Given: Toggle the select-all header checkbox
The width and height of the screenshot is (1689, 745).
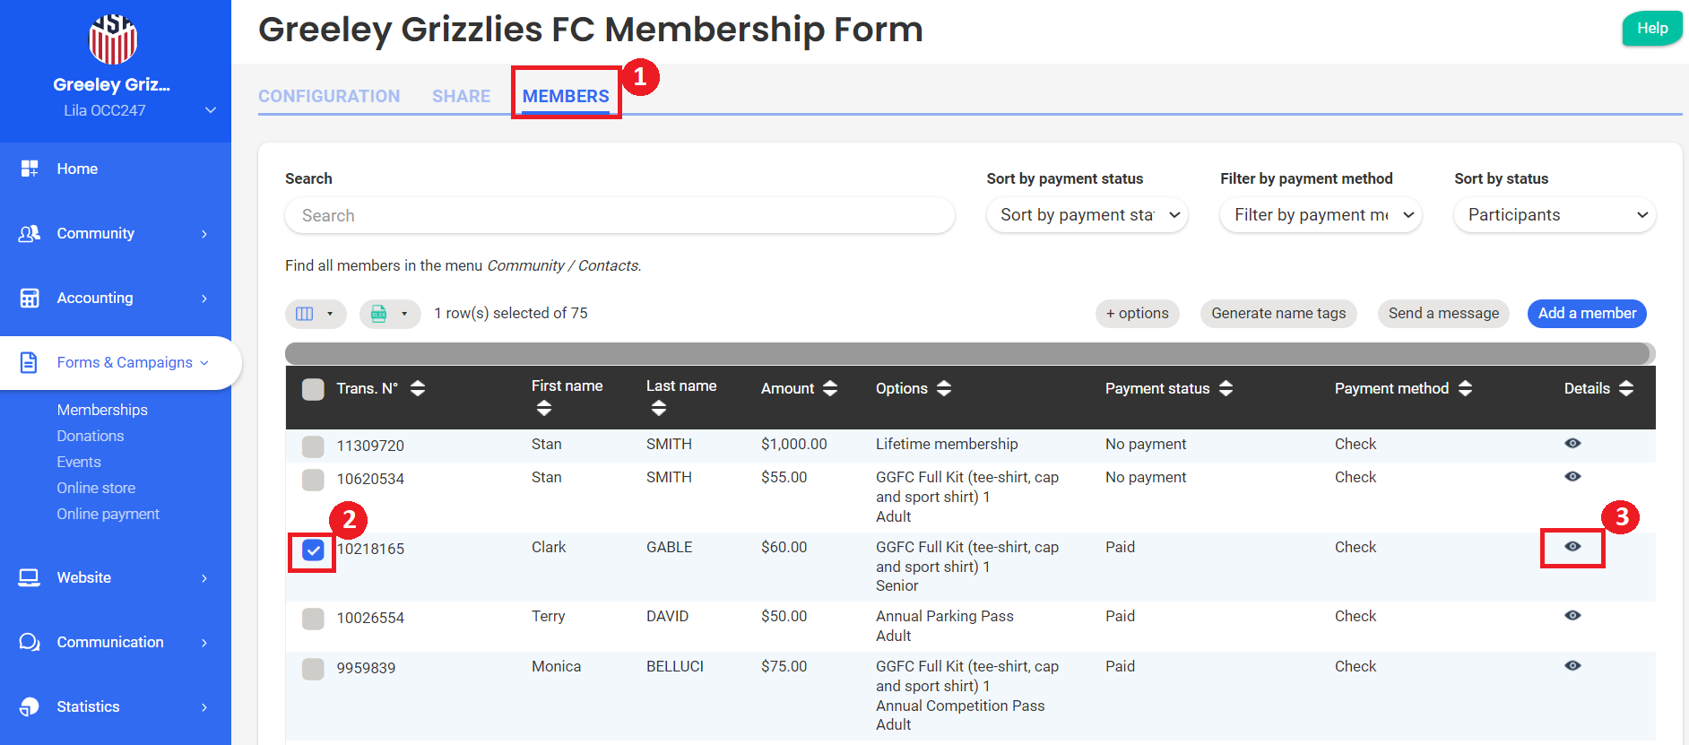Looking at the screenshot, I should click(x=313, y=389).
